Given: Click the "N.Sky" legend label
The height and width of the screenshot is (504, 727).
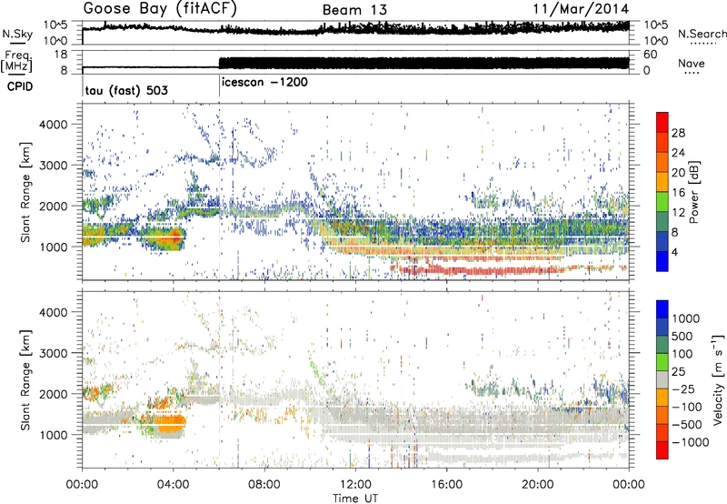Looking at the screenshot, I should 17,34.
